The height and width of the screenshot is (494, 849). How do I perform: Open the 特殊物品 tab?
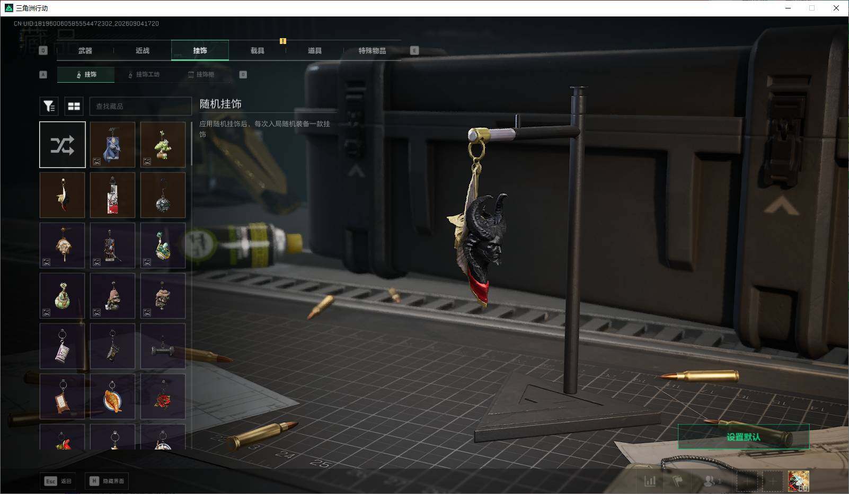372,50
